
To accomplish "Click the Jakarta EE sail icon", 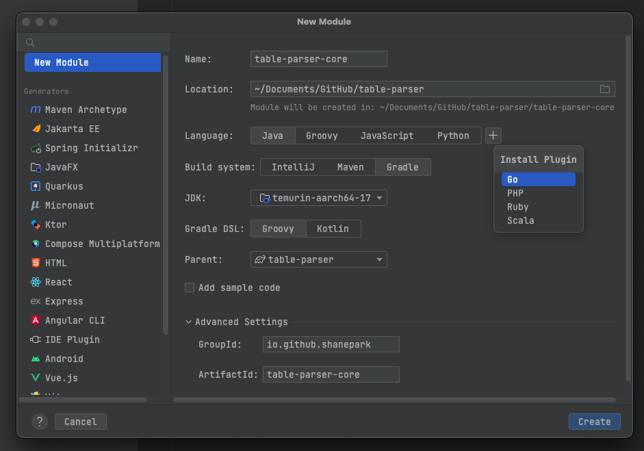I will (x=36, y=129).
